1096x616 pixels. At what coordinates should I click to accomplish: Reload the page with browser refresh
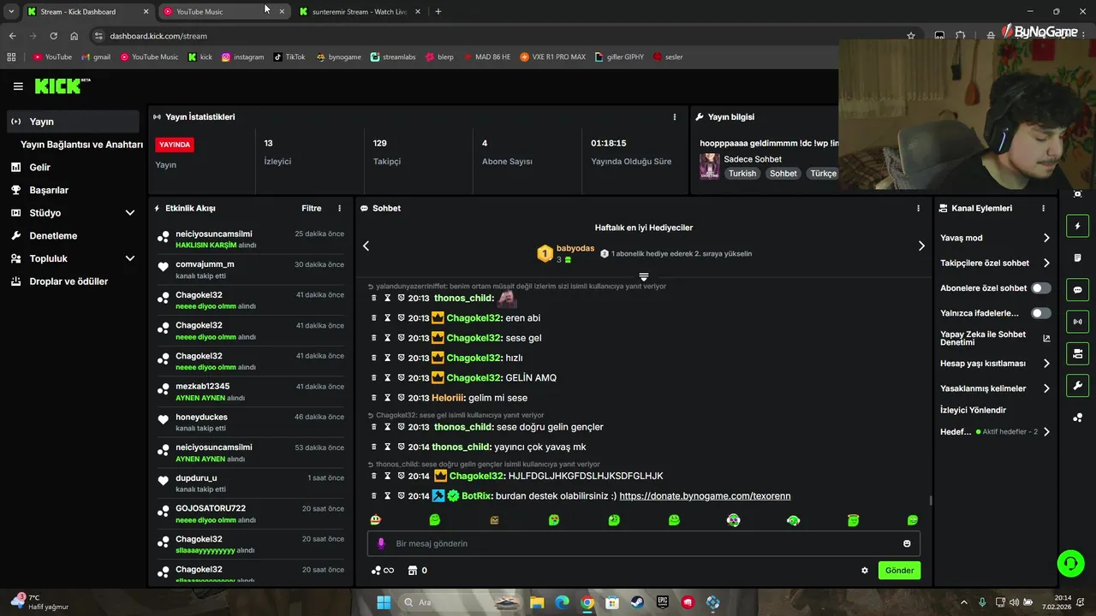(53, 36)
